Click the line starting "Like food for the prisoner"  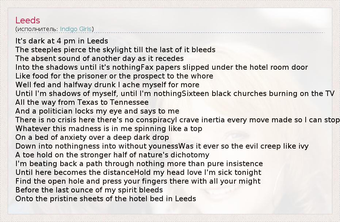(114, 76)
